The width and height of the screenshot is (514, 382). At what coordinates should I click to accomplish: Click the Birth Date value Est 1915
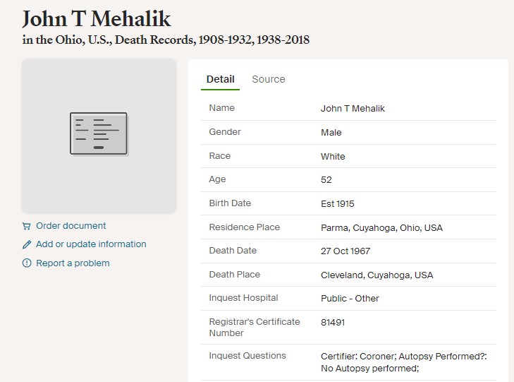pos(337,204)
